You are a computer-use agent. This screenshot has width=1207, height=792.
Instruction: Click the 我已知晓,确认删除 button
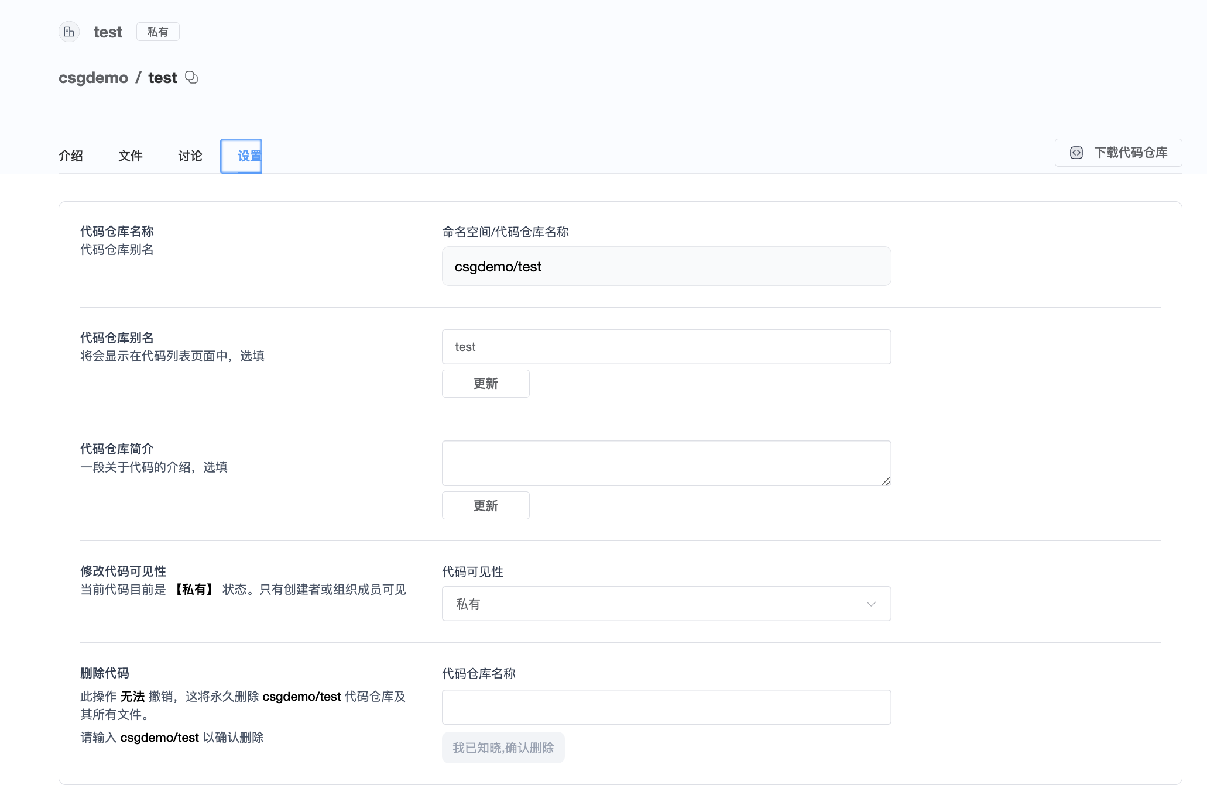[503, 748]
